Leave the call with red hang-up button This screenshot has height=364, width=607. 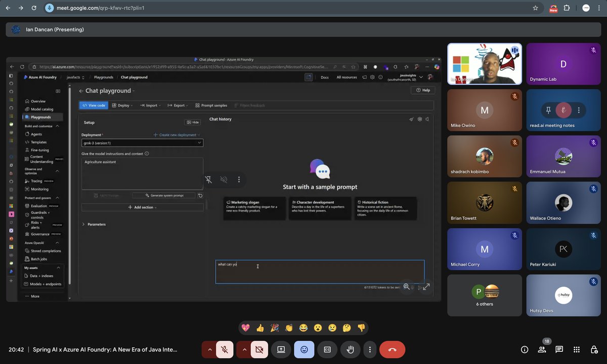392,349
